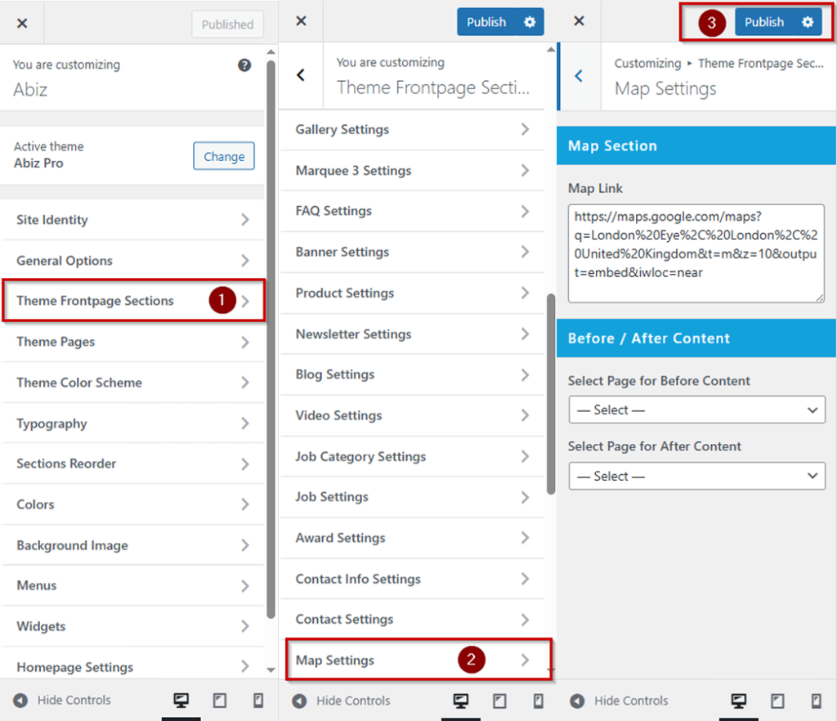Select desktop preview icon in the Theme Frontpage Sections panel
This screenshot has height=721, width=837.
tap(460, 701)
